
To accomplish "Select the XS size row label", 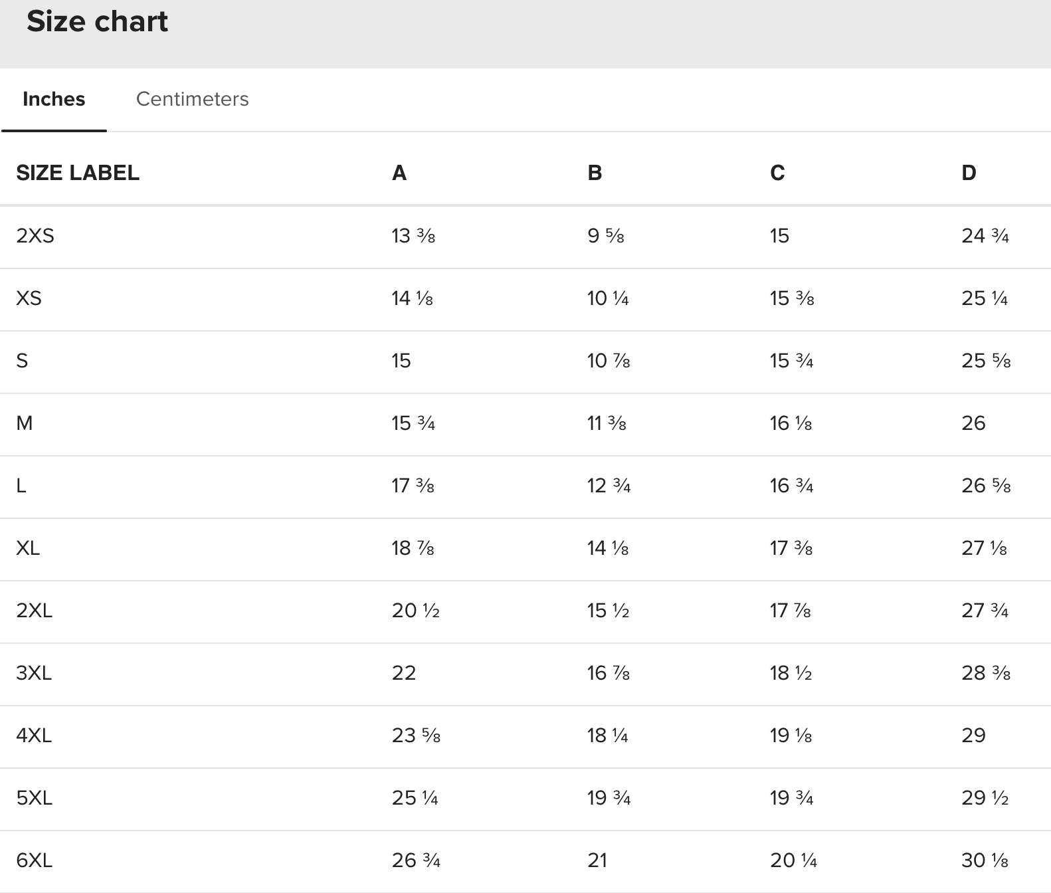I will (x=29, y=298).
